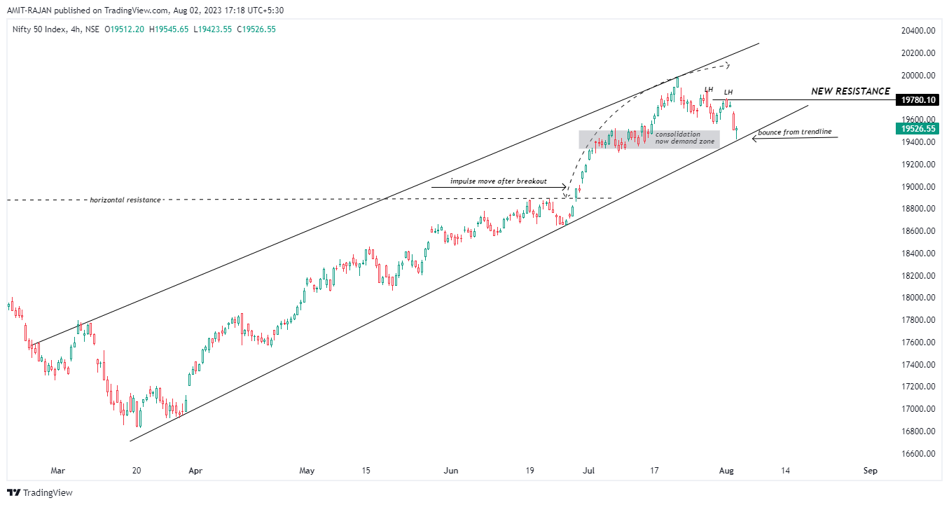Click the 16600.00 price axis label

click(x=919, y=454)
